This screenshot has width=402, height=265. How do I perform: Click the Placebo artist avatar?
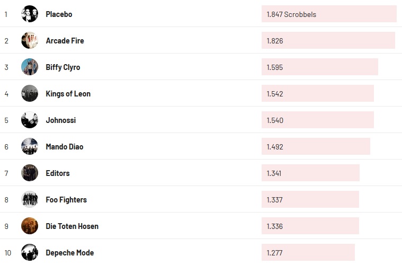(x=30, y=14)
